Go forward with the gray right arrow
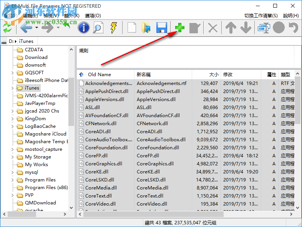This screenshot has width=302, height=227. coord(47,28)
